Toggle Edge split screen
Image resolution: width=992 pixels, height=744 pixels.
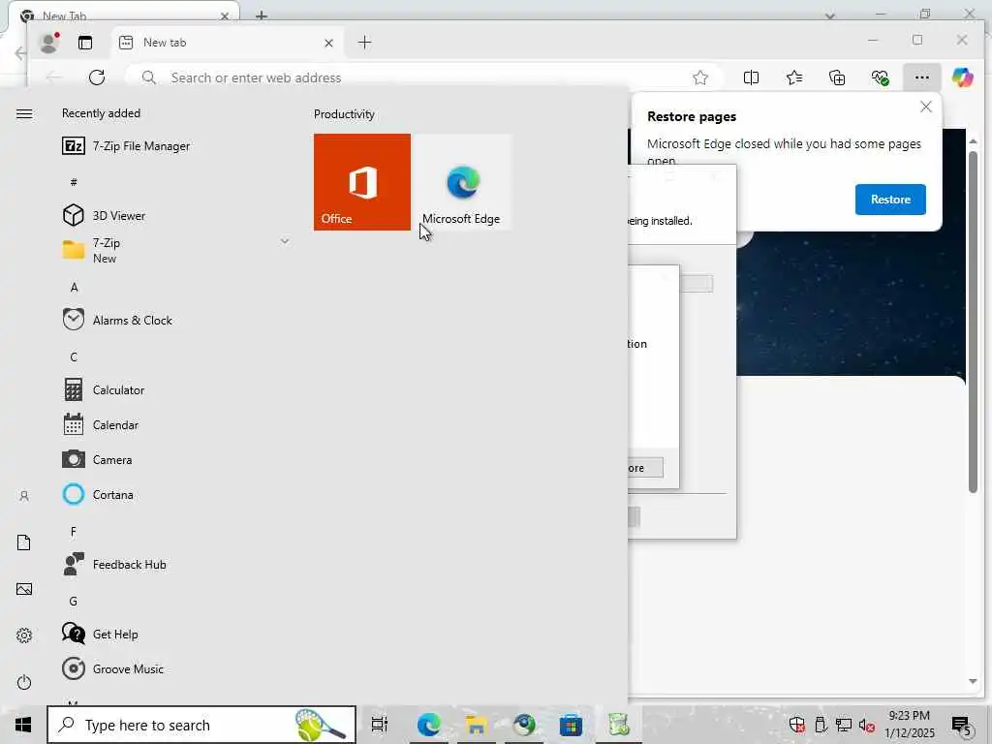coord(751,77)
